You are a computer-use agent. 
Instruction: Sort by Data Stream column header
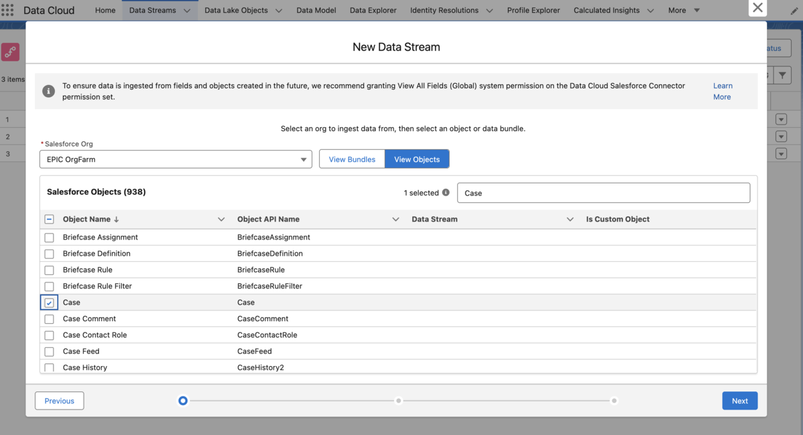(435, 220)
